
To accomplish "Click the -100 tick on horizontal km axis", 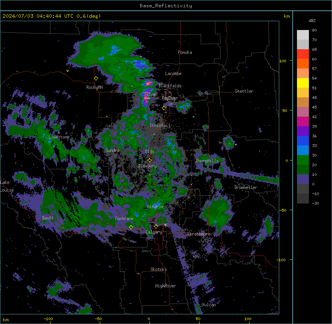I will [48, 319].
